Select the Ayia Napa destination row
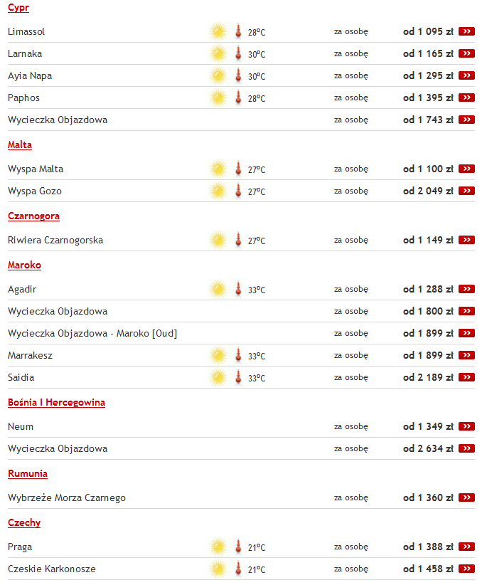 pyautogui.click(x=28, y=75)
